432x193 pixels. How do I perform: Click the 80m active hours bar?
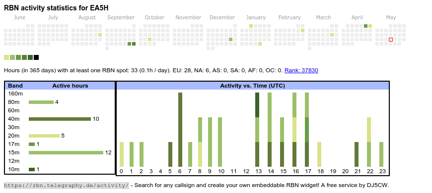click(x=41, y=102)
